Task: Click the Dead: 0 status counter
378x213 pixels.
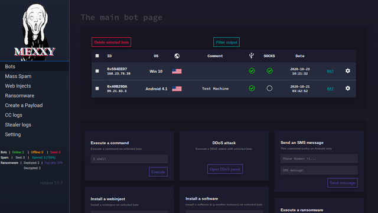Action: click(56, 152)
